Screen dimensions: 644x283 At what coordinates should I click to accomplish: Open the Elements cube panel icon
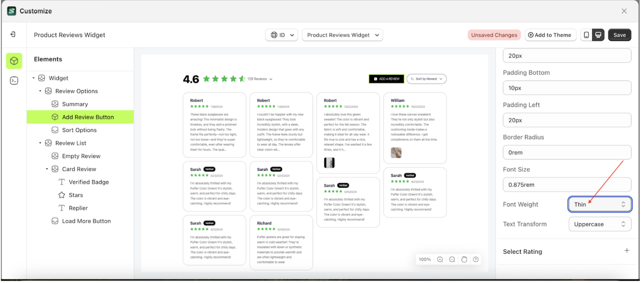pos(14,61)
